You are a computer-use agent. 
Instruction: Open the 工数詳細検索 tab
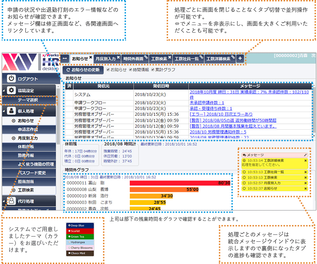tap(218, 59)
